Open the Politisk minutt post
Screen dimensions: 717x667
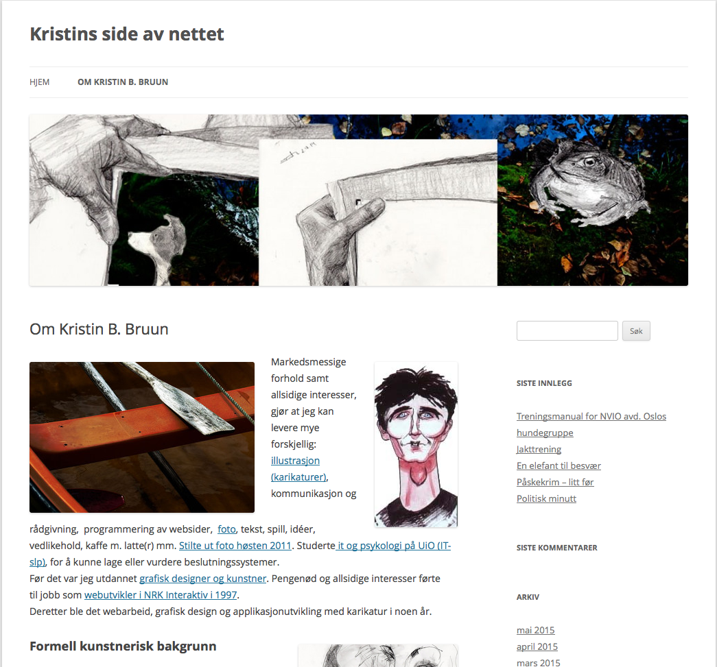pyautogui.click(x=546, y=498)
